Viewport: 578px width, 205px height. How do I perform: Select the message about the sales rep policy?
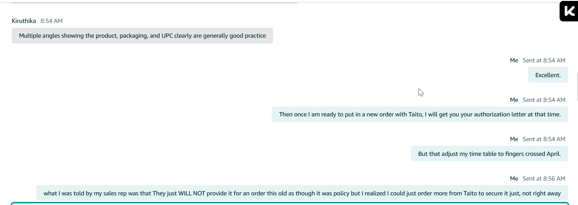coord(302,193)
